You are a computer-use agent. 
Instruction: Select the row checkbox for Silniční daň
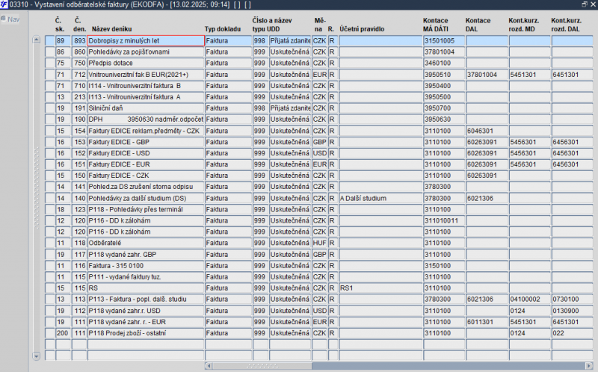(49, 108)
